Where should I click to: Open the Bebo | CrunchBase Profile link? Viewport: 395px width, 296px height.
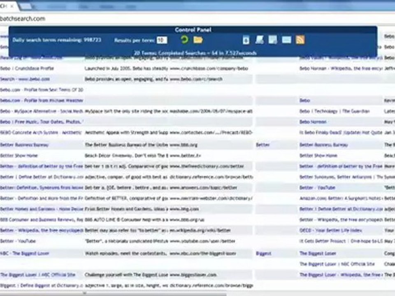pyautogui.click(x=27, y=69)
